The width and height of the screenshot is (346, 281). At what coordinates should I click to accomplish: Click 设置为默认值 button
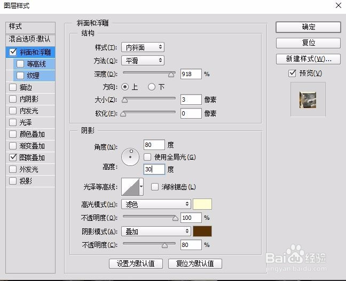click(x=136, y=263)
